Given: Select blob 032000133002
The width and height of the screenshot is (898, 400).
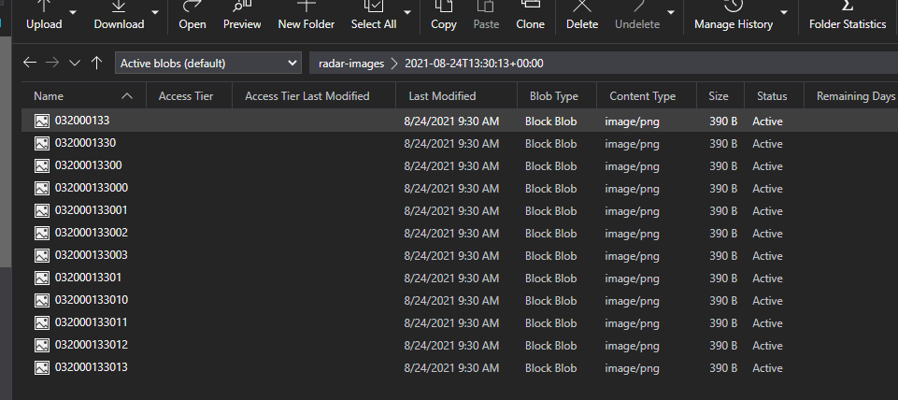Looking at the screenshot, I should [x=460, y=233].
